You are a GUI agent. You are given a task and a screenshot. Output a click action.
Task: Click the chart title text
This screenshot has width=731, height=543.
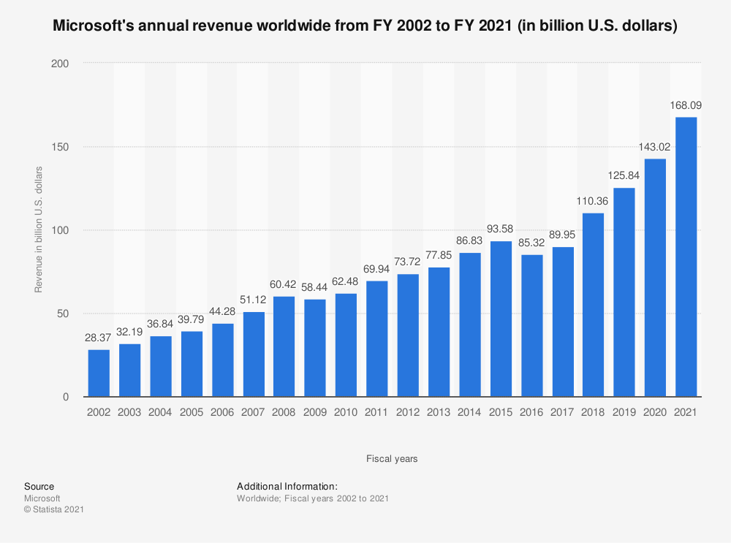(365, 26)
